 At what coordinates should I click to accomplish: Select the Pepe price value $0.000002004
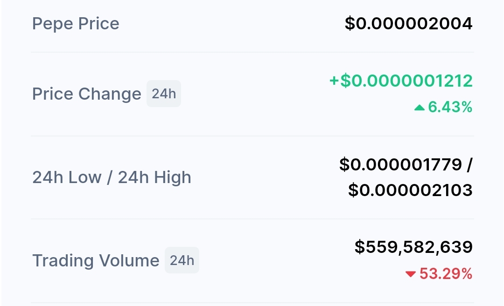pyautogui.click(x=409, y=23)
